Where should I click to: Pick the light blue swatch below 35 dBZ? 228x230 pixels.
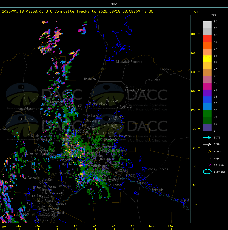point(207,107)
